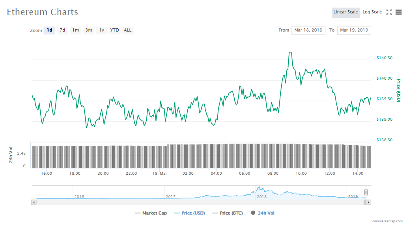This screenshot has width=409, height=228.
Task: Choose the 1y zoom option
Action: click(102, 30)
